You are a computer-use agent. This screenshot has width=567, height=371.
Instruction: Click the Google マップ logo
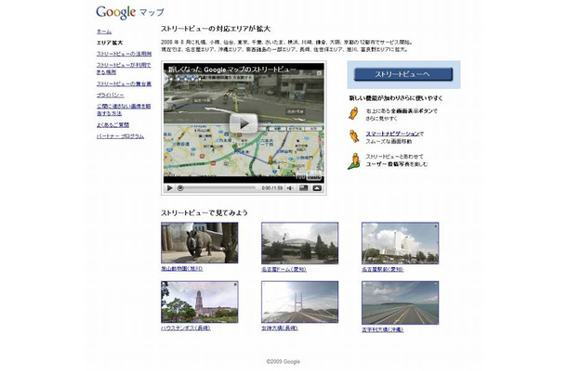coord(130,12)
